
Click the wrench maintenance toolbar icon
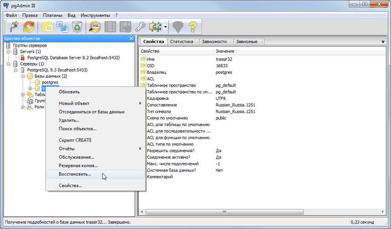(x=140, y=26)
